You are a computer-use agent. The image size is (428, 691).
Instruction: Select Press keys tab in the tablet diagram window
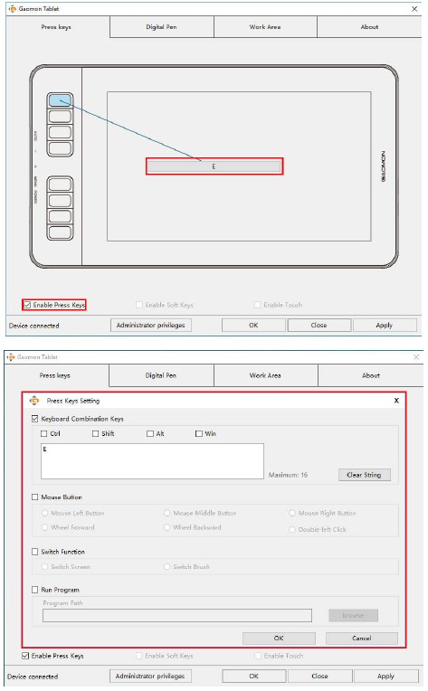point(56,27)
